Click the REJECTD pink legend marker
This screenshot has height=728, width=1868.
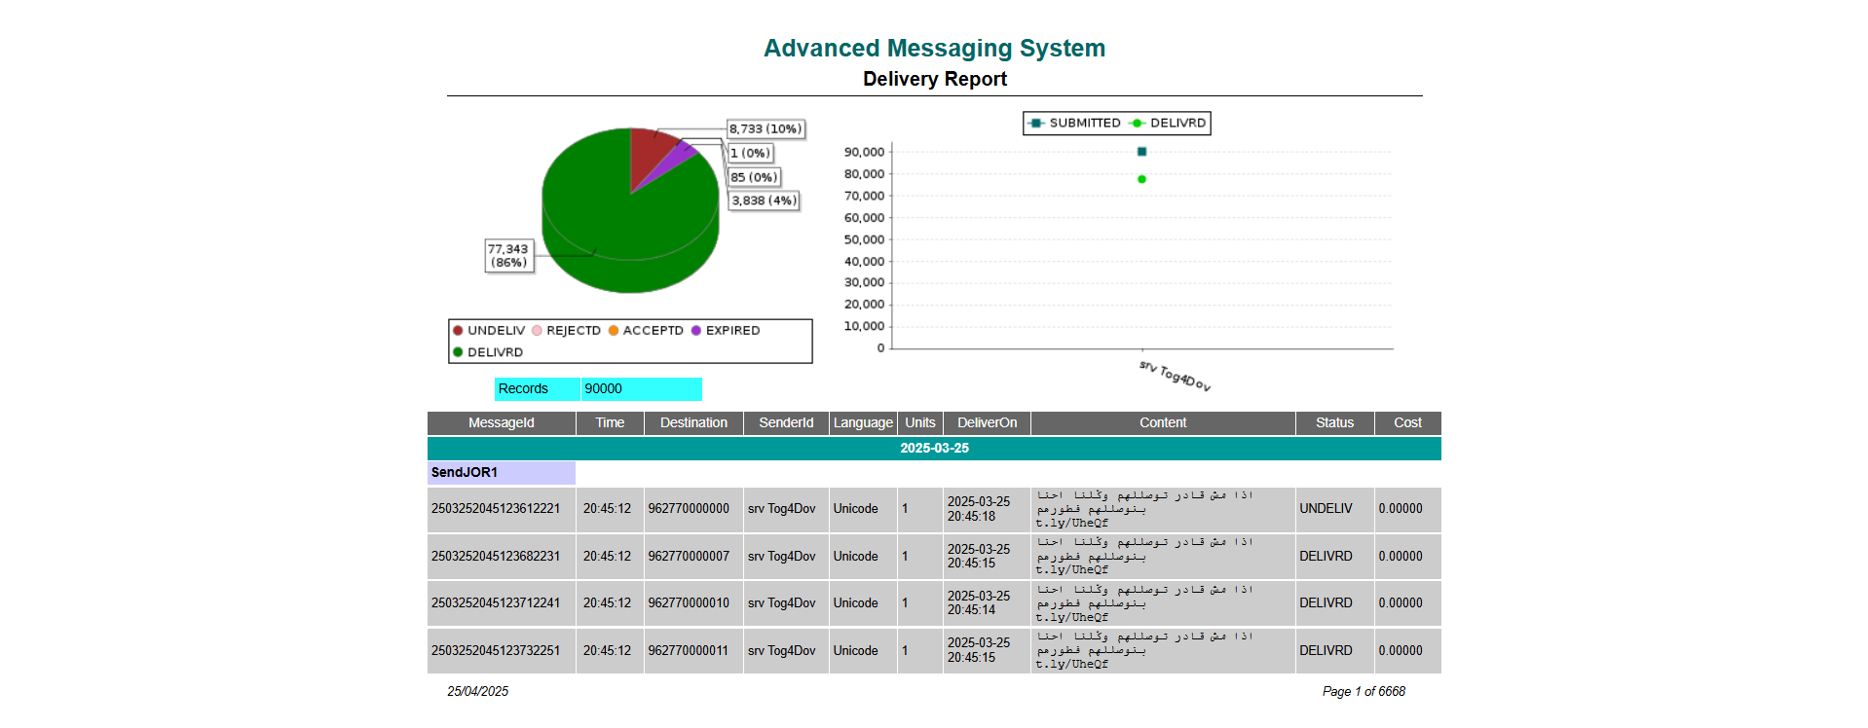point(537,331)
